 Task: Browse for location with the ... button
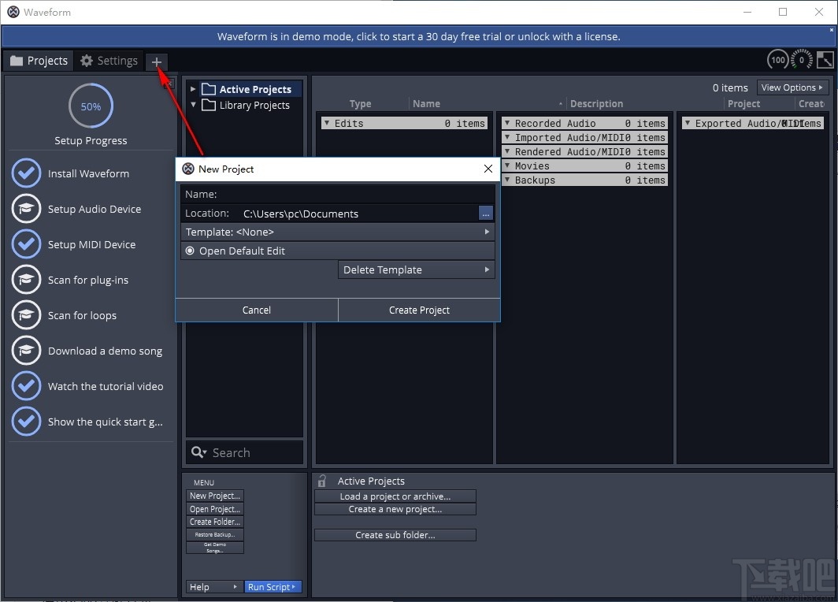[485, 214]
